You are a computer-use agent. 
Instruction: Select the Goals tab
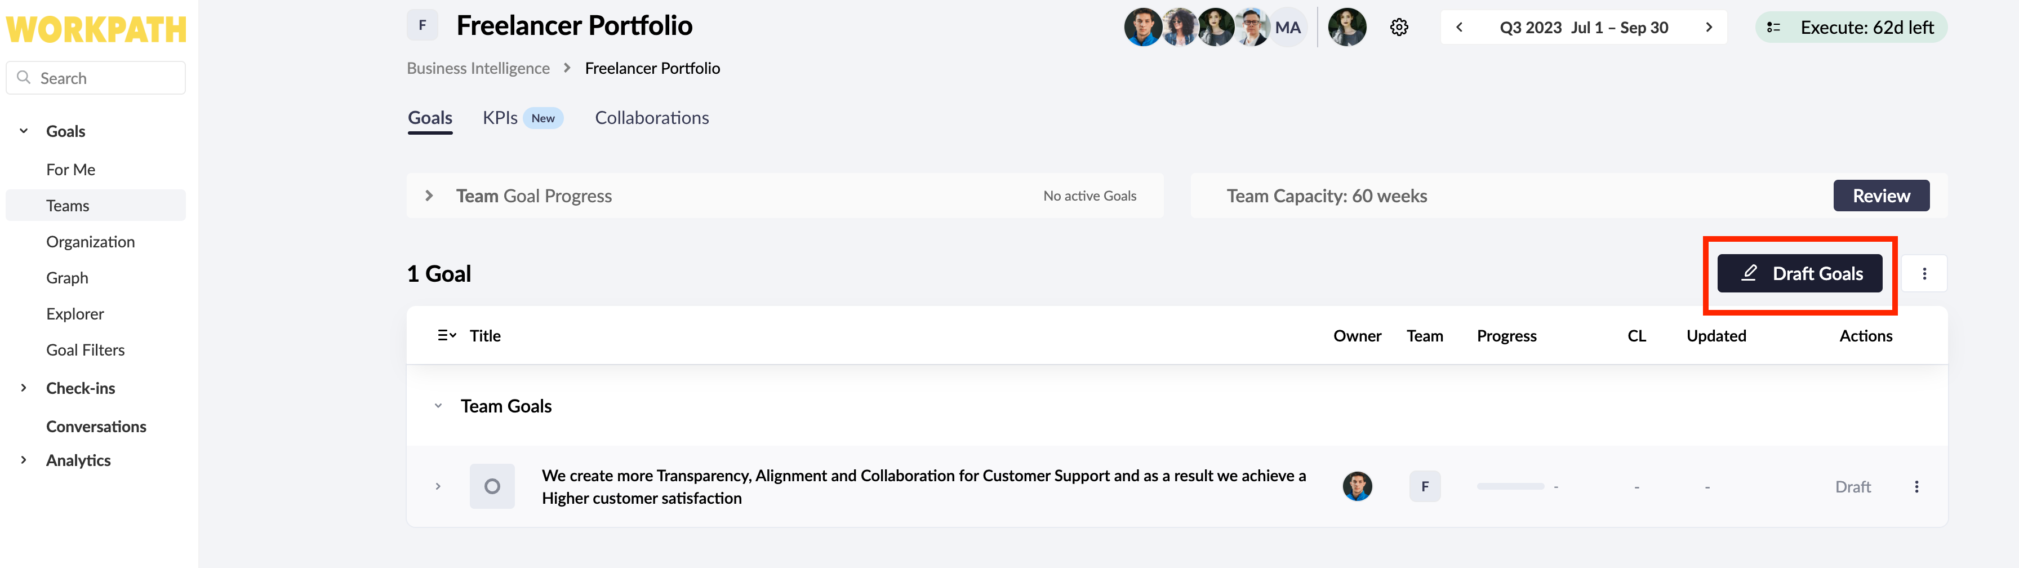(430, 118)
